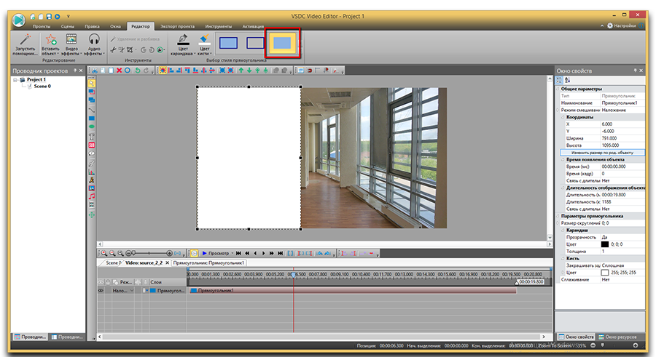Screen dimensions: 656x357
Task: Edit the Ширина value 791.000
Action: [x=622, y=138]
